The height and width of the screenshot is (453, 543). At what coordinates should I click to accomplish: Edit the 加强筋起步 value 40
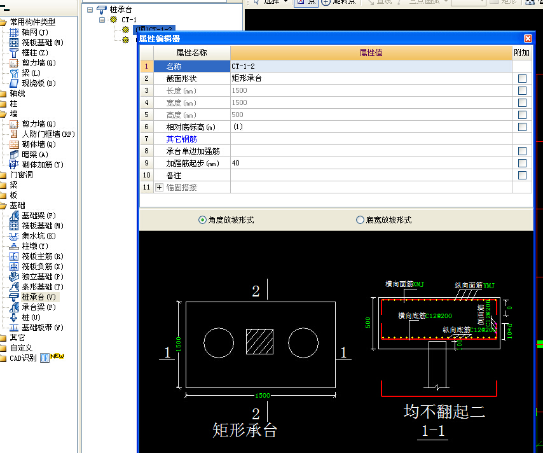click(x=371, y=164)
